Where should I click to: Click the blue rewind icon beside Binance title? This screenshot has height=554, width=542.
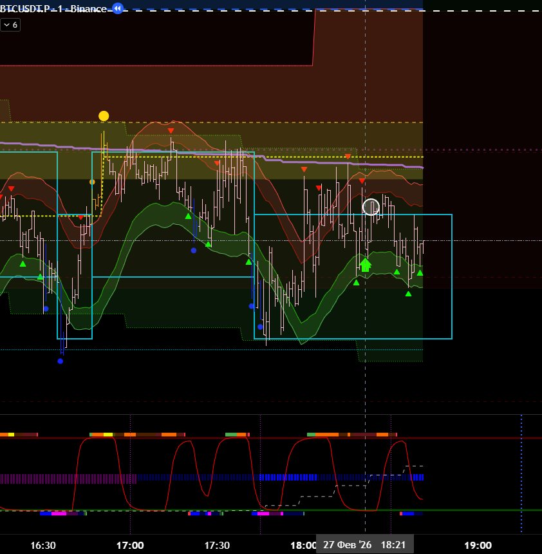coord(117,8)
